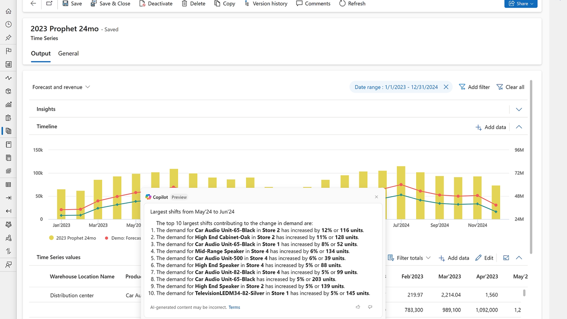The image size is (567, 319).
Task: Click the Share button
Action: (520, 4)
